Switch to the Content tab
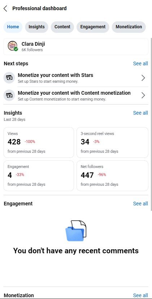 (x=62, y=27)
